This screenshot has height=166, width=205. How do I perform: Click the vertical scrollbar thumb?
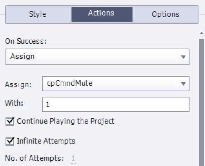[202, 103]
